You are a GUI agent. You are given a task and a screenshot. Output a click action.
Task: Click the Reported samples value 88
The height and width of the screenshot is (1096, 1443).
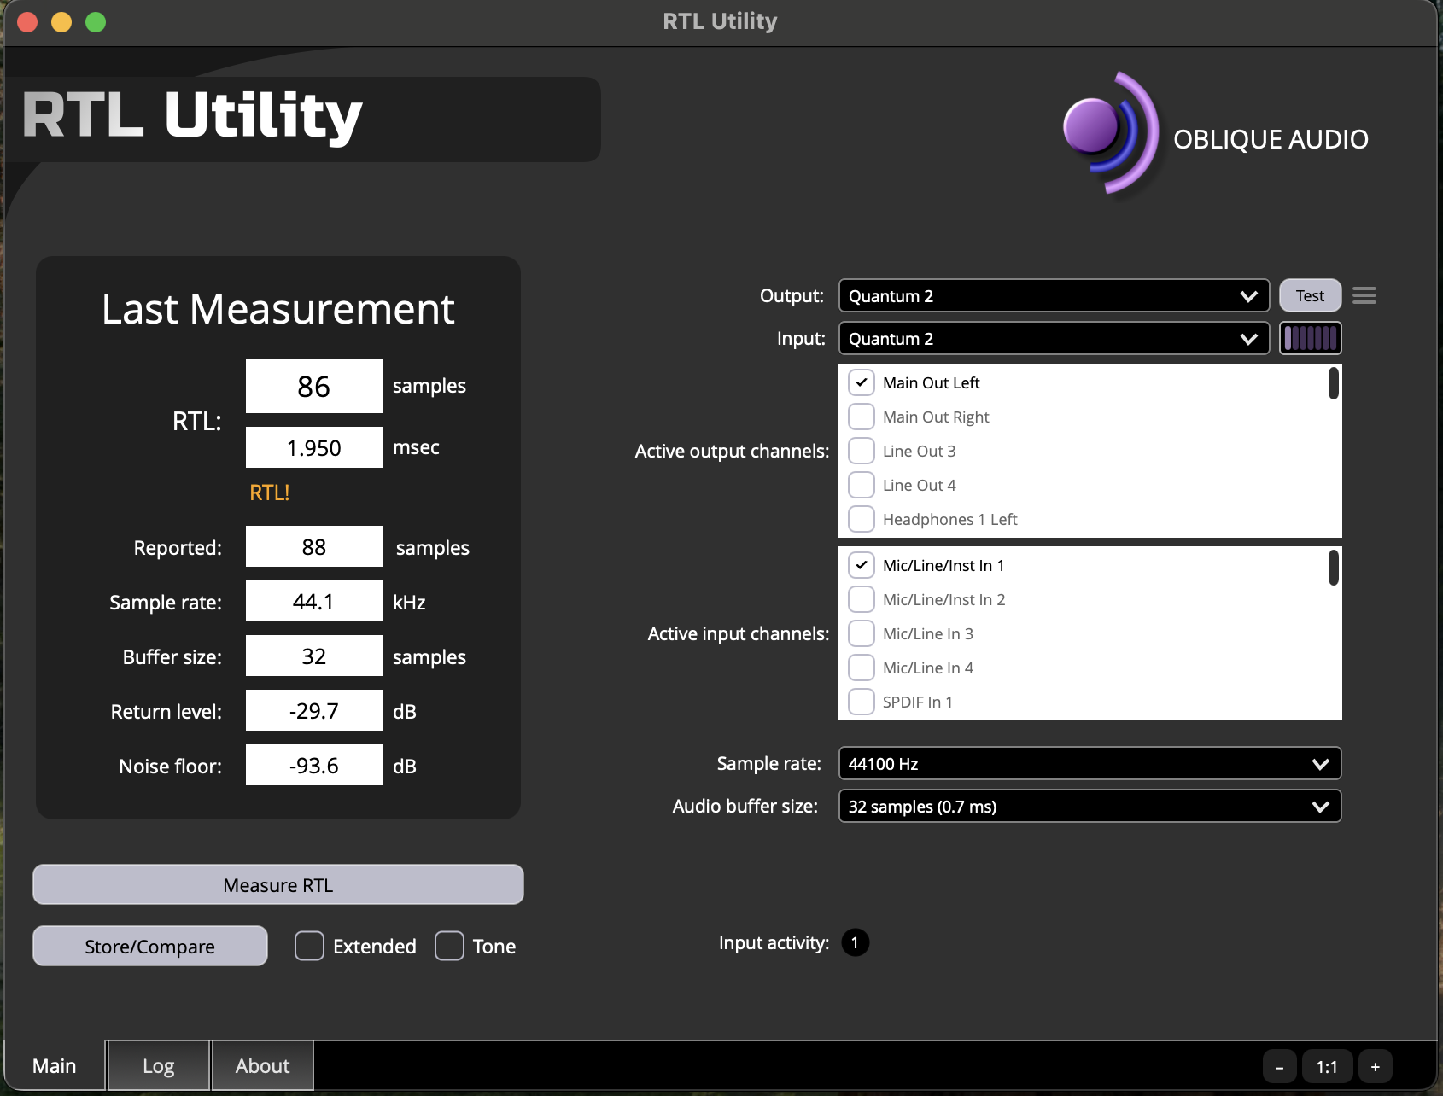(314, 546)
